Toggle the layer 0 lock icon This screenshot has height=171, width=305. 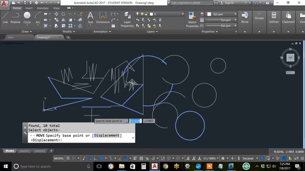pyautogui.click(x=146, y=14)
